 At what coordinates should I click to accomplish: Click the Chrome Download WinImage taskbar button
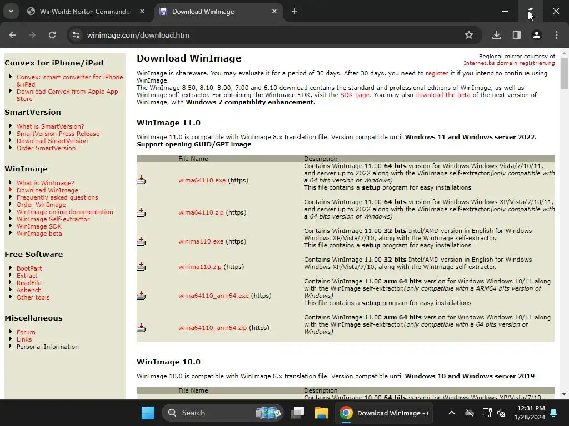click(384, 413)
